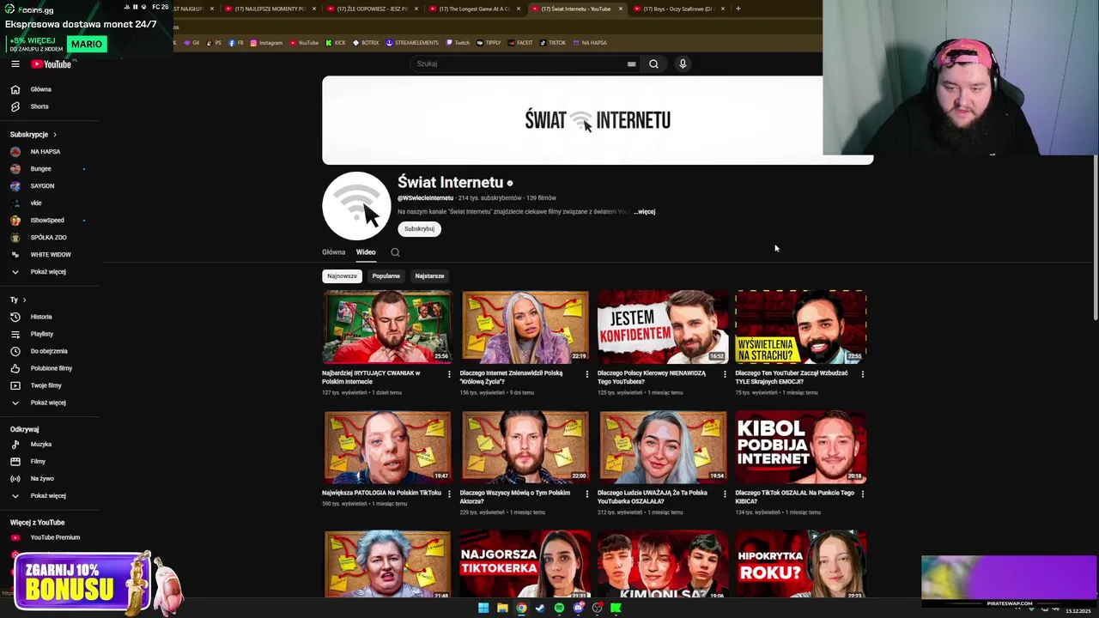The height and width of the screenshot is (618, 1099).
Task: Select the channel Wideo tab
Action: coord(366,252)
